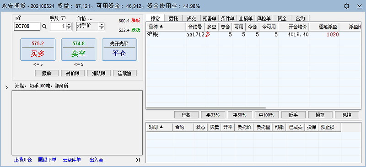This screenshot has width=366, height=167.
Task: Switch to 条件单 tab
Action: coord(227,18)
